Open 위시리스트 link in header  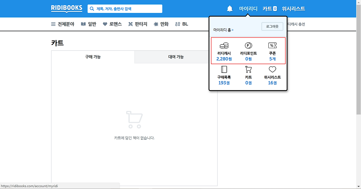294,9
